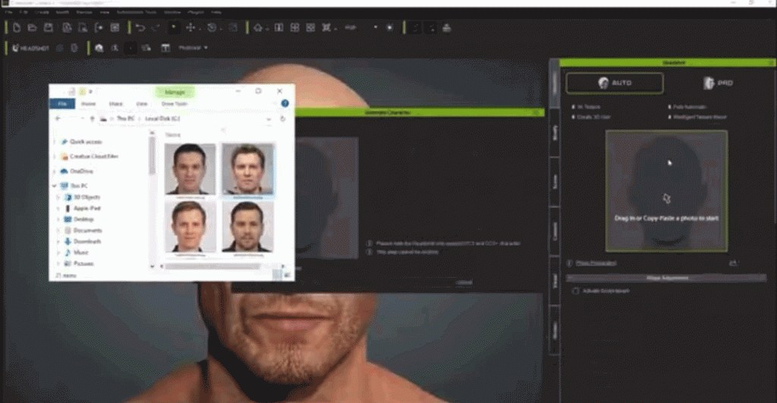Expand Quick access in Explorer tree
Image resolution: width=777 pixels, height=403 pixels.
click(x=55, y=142)
